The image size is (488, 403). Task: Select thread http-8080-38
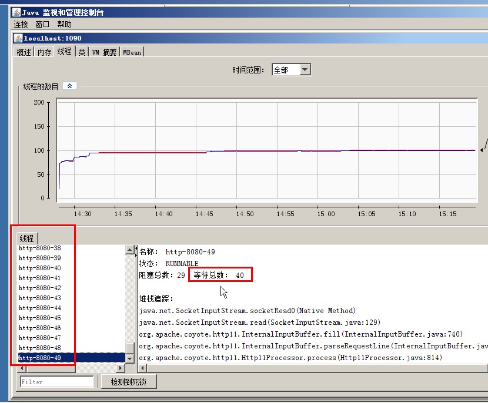[72, 248]
